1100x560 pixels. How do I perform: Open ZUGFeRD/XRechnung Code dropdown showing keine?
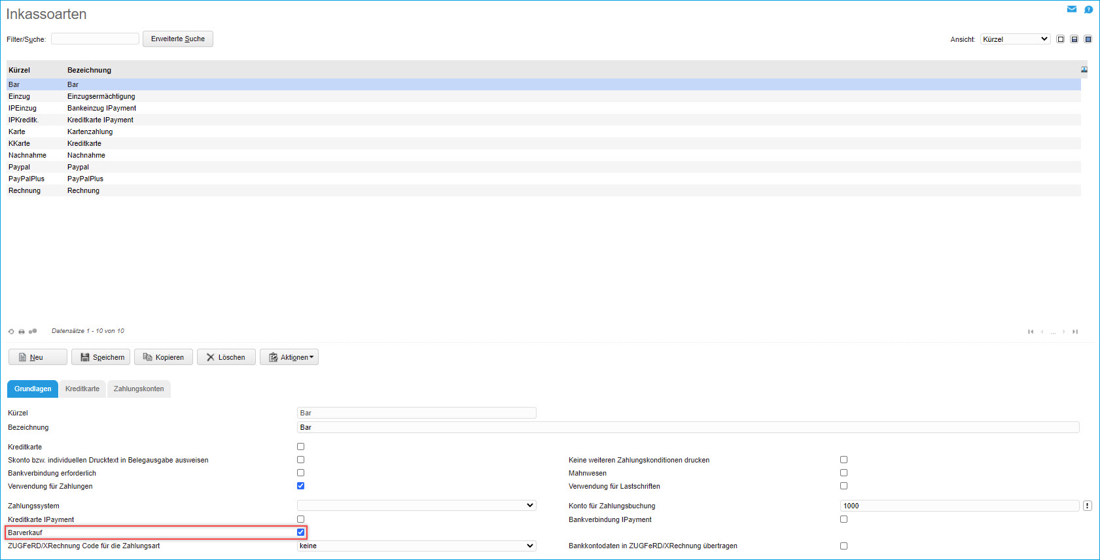pyautogui.click(x=417, y=546)
